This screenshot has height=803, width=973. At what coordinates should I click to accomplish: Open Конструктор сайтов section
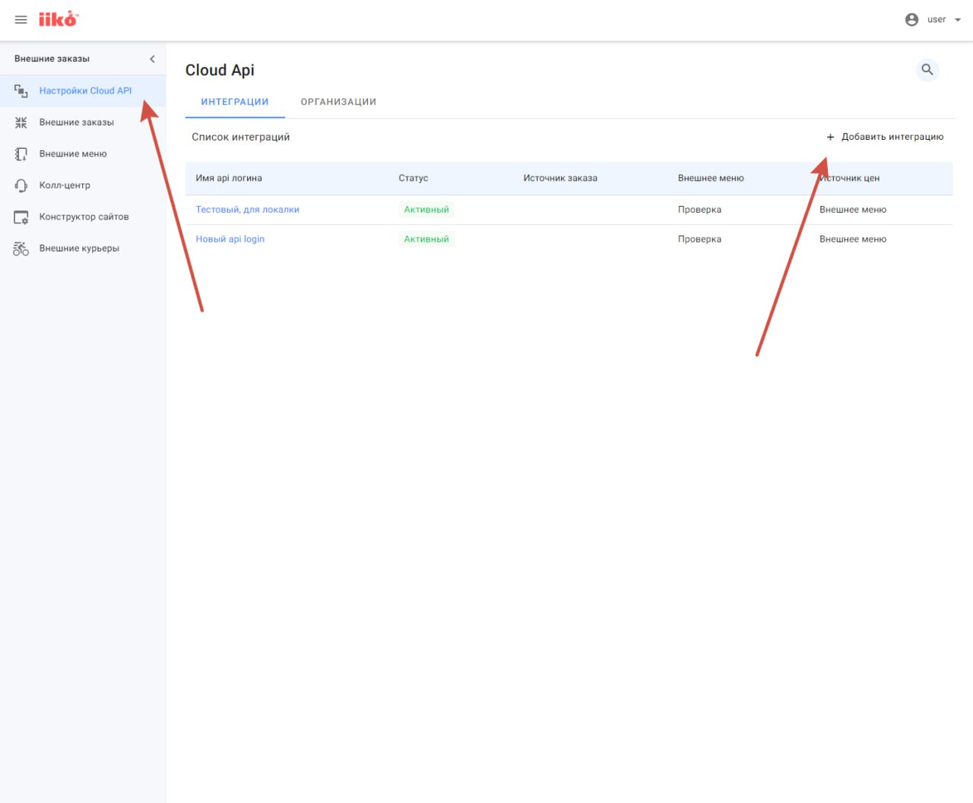pyautogui.click(x=83, y=217)
